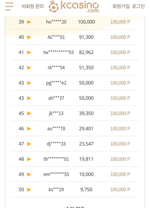Click username pg*****e2
Image resolution: width=150 pixels, height=208 pixels.
click(x=56, y=83)
